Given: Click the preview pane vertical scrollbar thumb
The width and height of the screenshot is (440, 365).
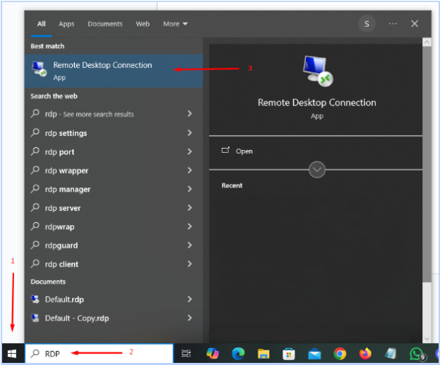Looking at the screenshot, I should (x=427, y=164).
